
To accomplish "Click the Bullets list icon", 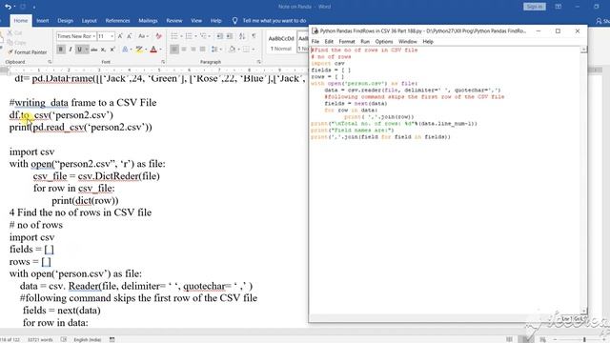I will pyautogui.click(x=174, y=36).
